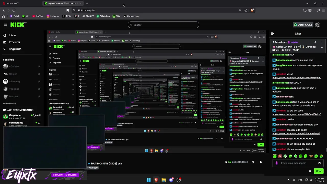This screenshot has width=327, height=184.
Task: Open the ChatGPT bookmark
Action: tap(88, 16)
